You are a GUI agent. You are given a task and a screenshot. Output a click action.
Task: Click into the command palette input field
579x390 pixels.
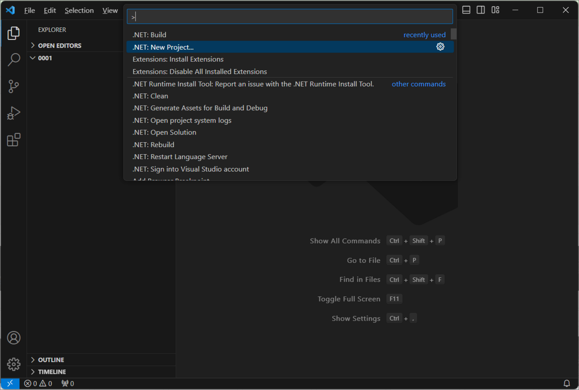click(289, 16)
